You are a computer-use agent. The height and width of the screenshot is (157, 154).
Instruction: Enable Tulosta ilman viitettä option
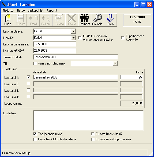click(93, 134)
